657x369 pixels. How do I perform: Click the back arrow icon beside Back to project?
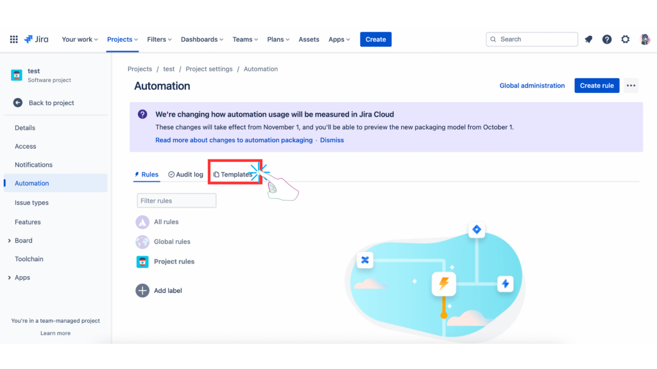17,103
